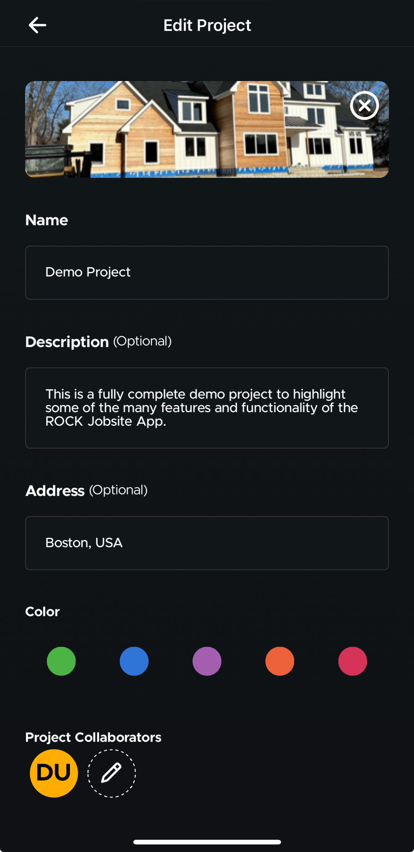
Task: Edit collaborators with the pencil icon
Action: tap(112, 773)
